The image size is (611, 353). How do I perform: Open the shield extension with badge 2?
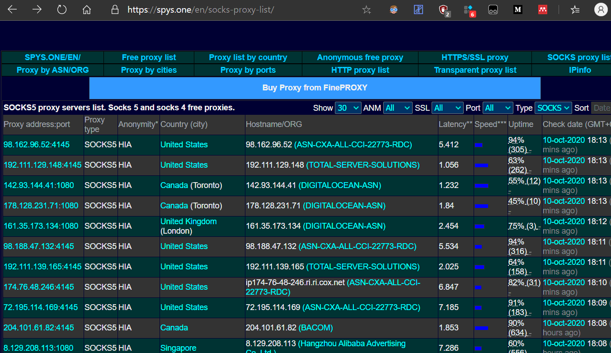[x=444, y=10]
